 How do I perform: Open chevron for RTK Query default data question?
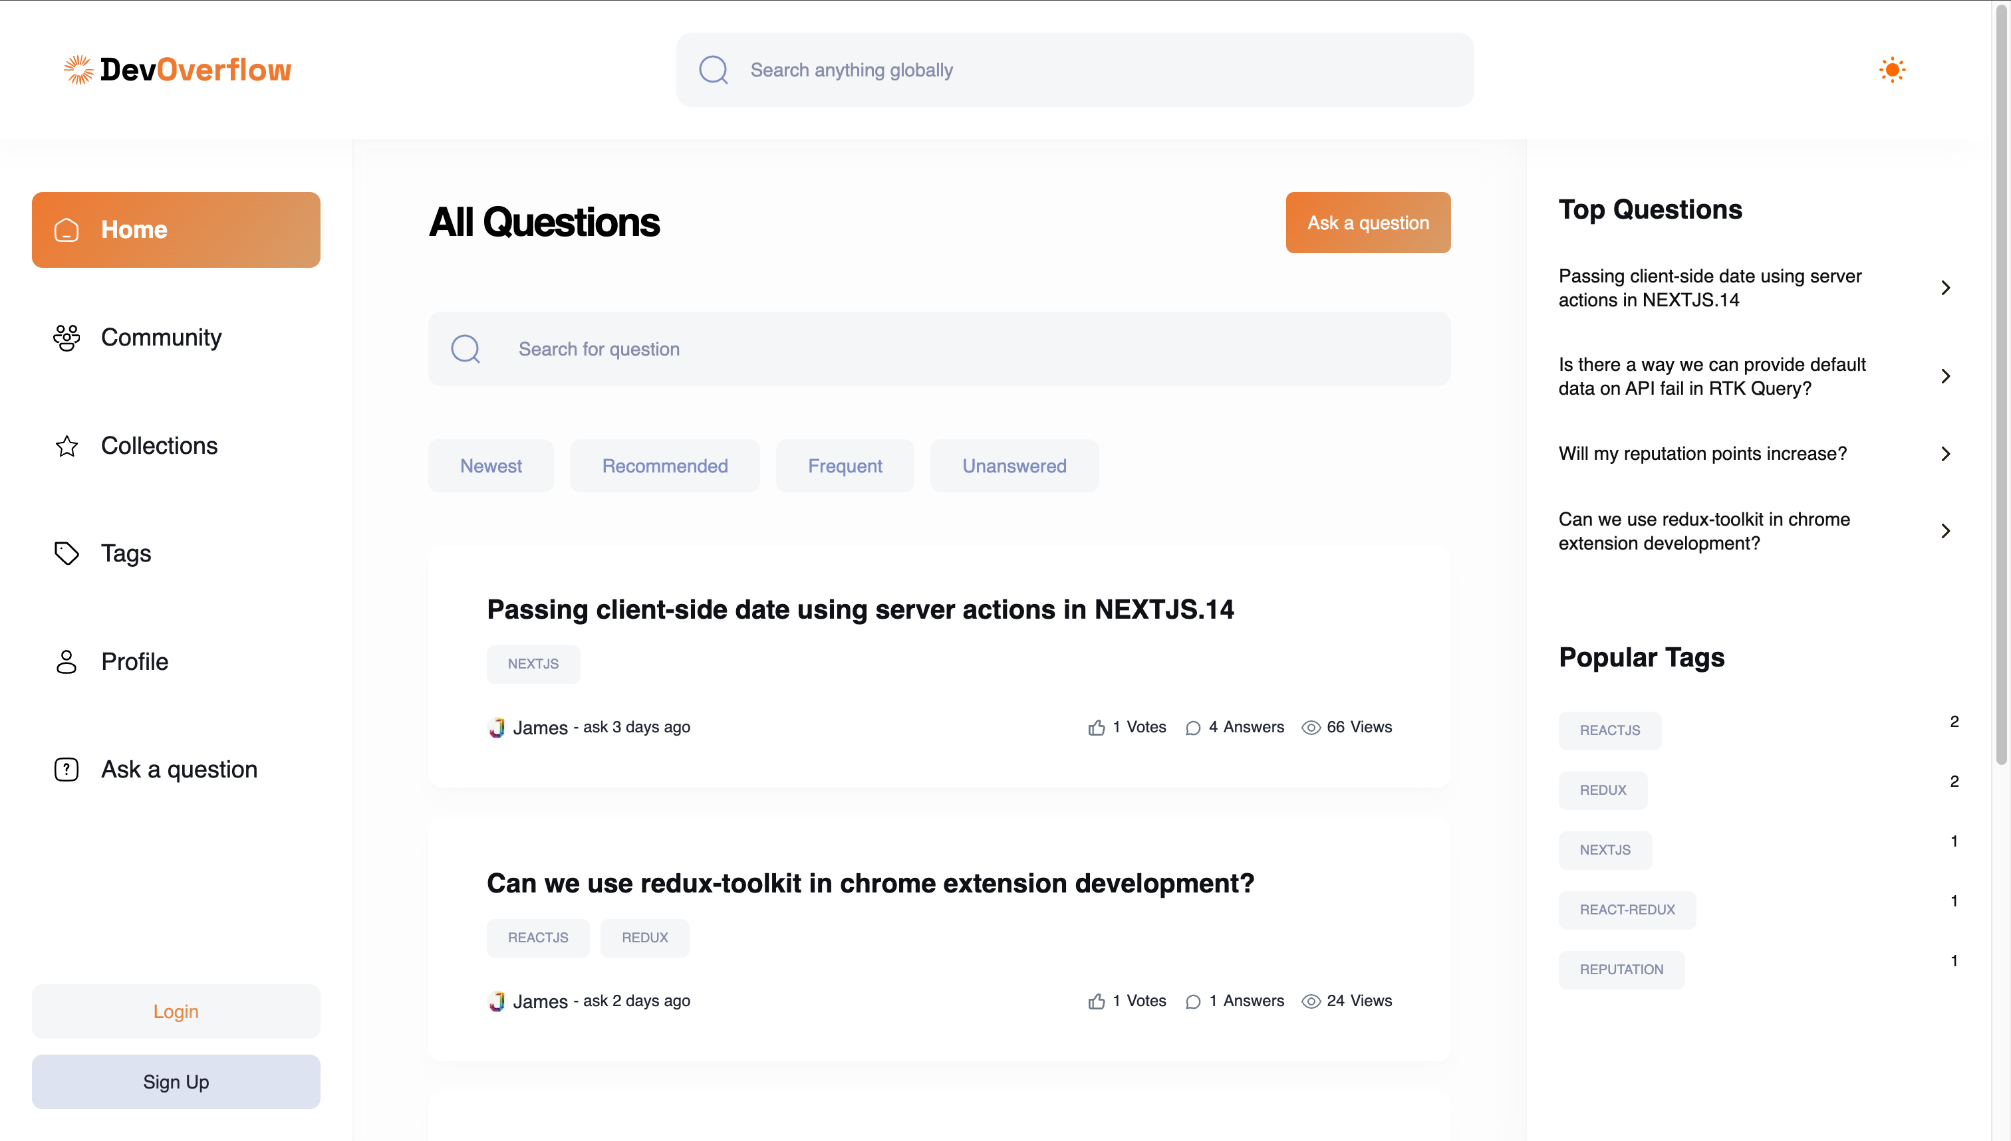point(1945,376)
